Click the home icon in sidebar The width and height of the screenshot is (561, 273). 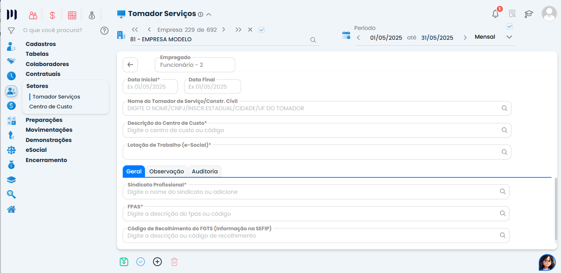tap(11, 209)
